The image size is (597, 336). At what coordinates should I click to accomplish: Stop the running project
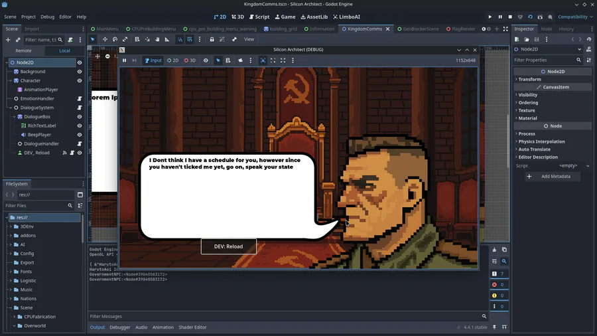coord(510,17)
